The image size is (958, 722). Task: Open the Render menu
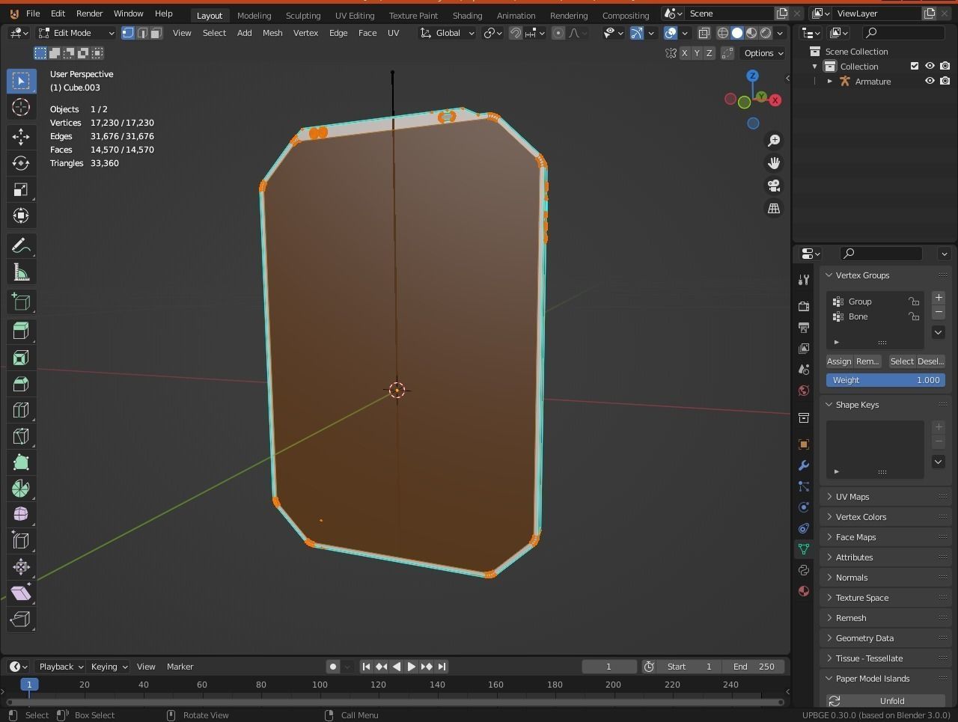tap(89, 13)
